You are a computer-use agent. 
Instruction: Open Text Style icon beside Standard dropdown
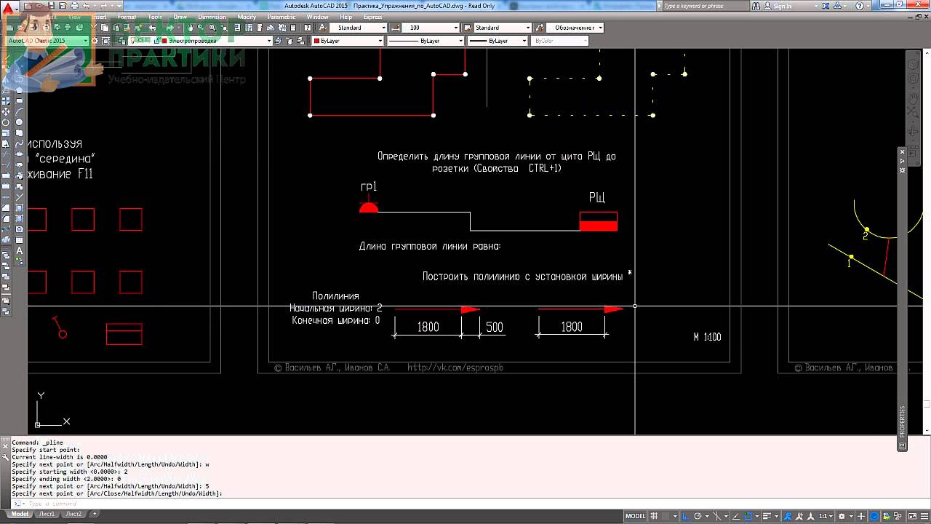322,28
